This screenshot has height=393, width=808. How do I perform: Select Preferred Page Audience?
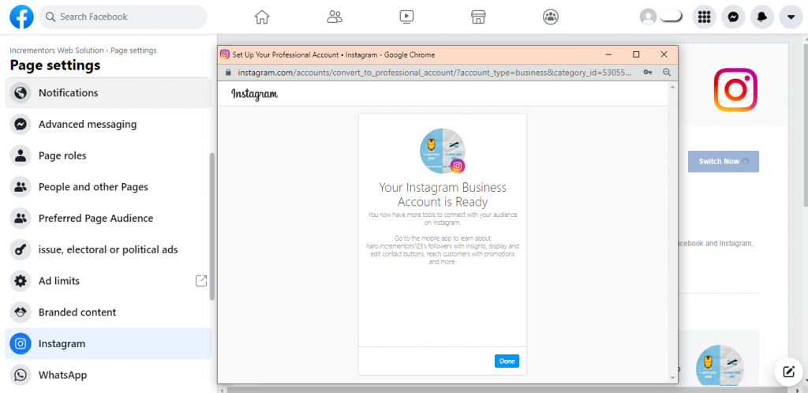tap(108, 219)
